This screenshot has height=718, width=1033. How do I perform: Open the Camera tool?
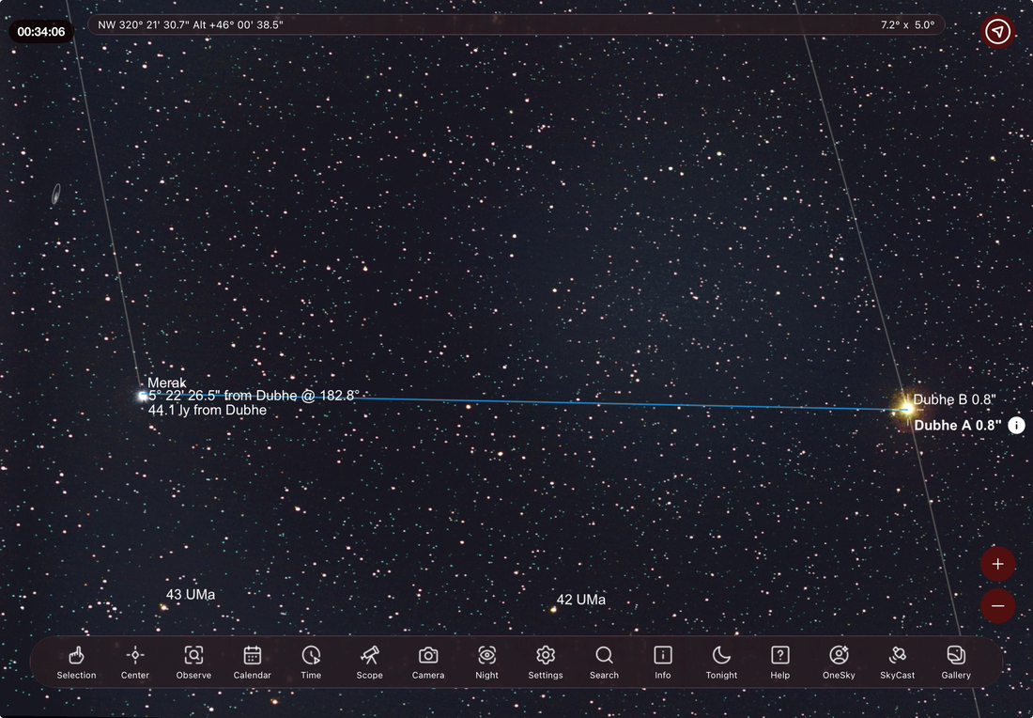428,662
